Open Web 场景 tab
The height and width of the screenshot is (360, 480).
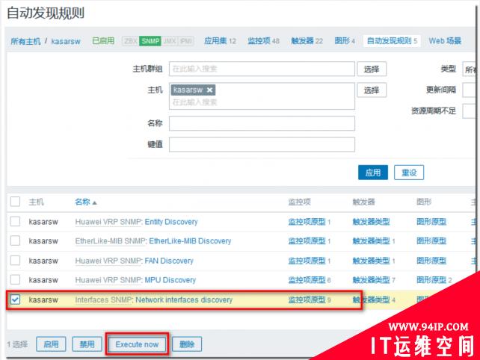(445, 40)
